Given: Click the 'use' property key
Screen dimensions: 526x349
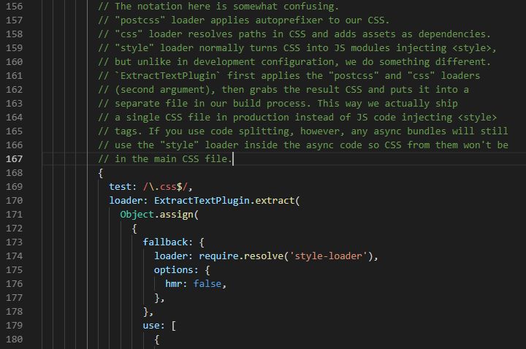Looking at the screenshot, I should tap(151, 326).
